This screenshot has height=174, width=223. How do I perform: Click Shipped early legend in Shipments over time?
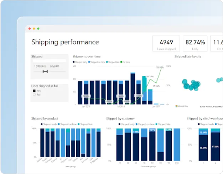(x=80, y=62)
